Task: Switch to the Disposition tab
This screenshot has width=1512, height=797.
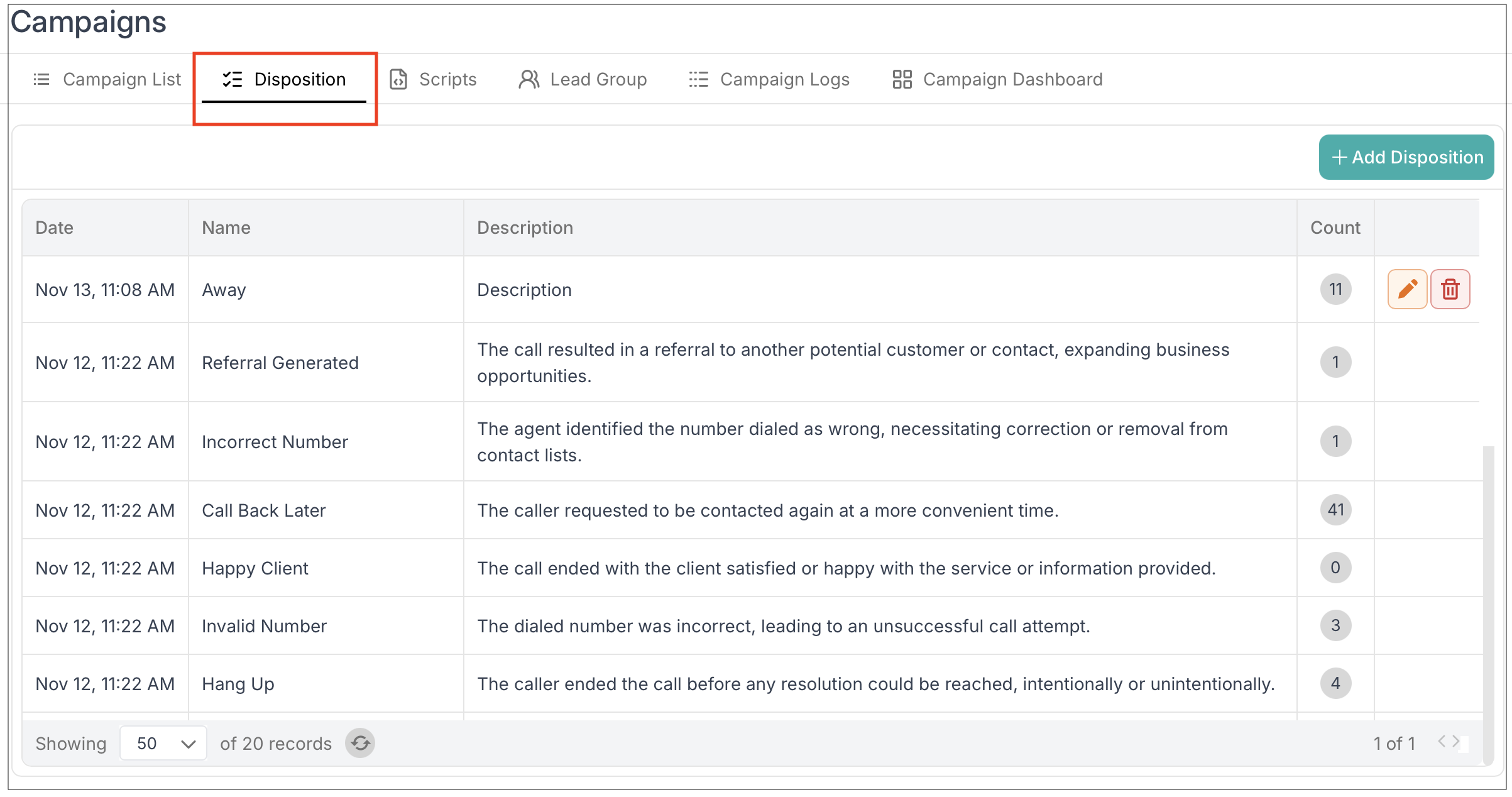Action: pyautogui.click(x=285, y=80)
